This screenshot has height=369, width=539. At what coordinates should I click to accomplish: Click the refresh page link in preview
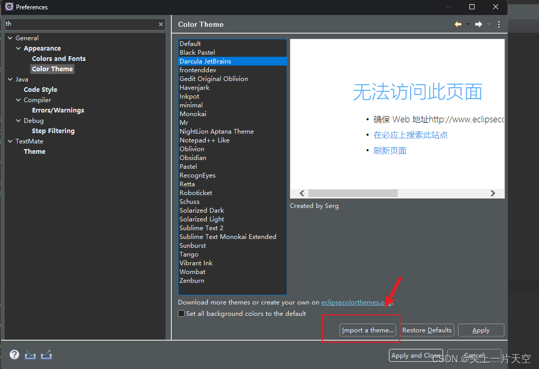390,151
